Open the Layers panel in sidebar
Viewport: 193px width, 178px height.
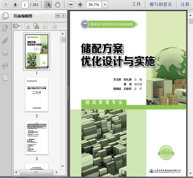click(x=5, y=53)
